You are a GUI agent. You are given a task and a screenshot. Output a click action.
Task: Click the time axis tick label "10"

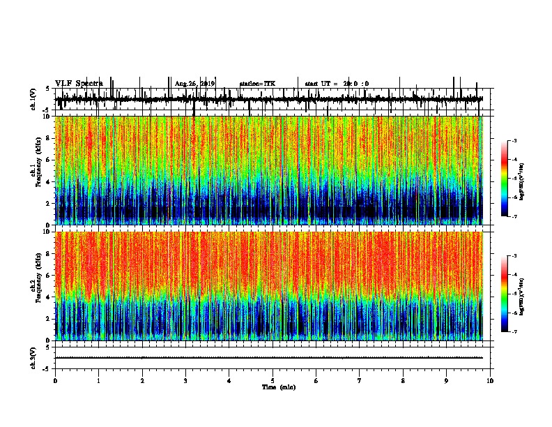[x=490, y=381]
